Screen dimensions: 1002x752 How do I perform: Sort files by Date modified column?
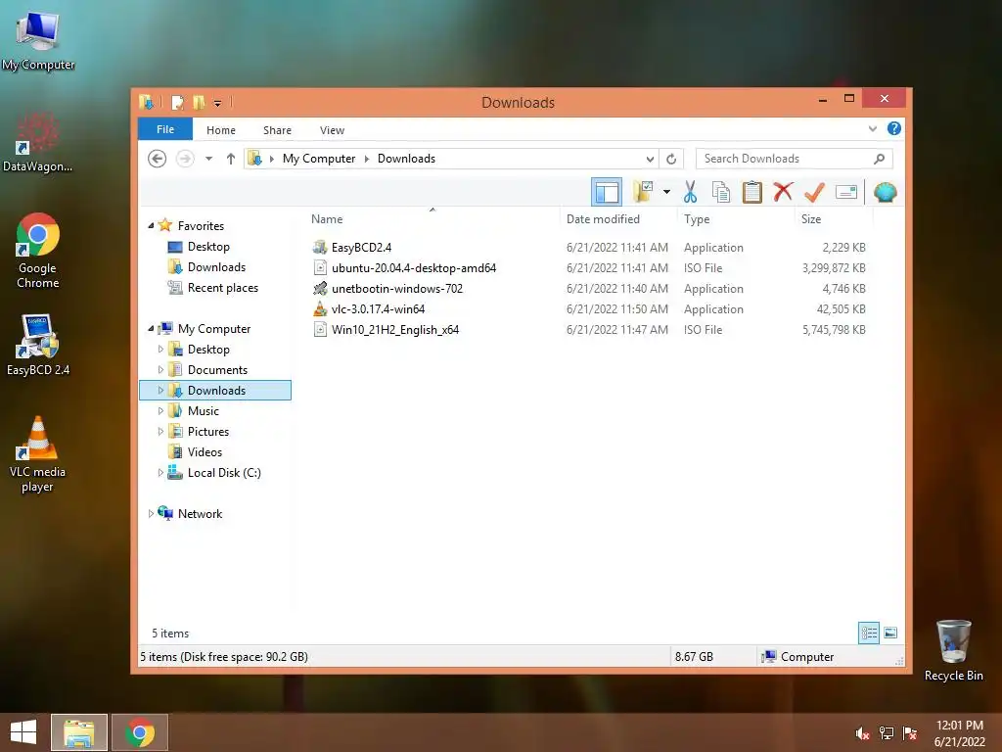603,219
